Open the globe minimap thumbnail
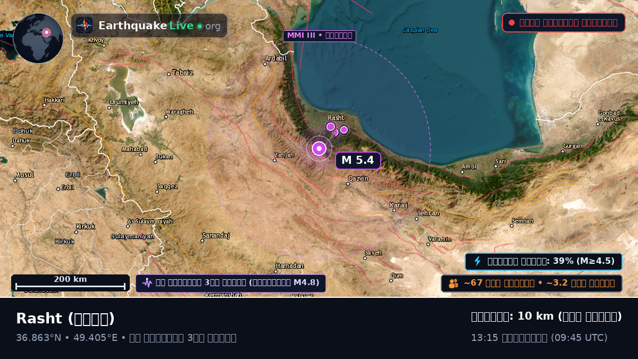The width and height of the screenshot is (638, 359). (x=38, y=38)
